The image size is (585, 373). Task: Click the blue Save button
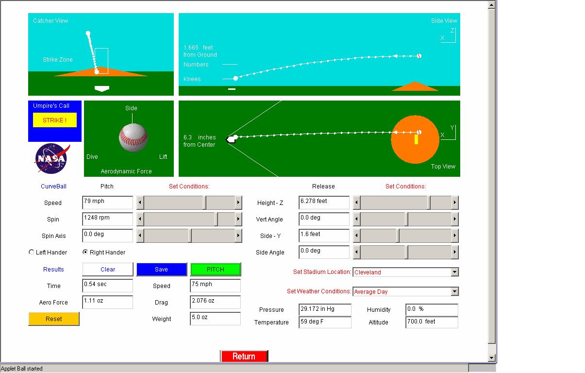click(x=162, y=270)
